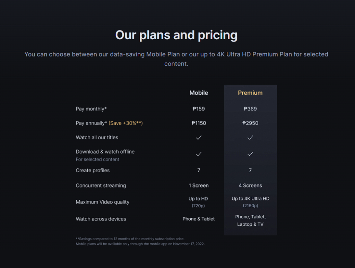Click the 1 Screen concurrent streaming value
The image size is (355, 268).
click(x=199, y=185)
